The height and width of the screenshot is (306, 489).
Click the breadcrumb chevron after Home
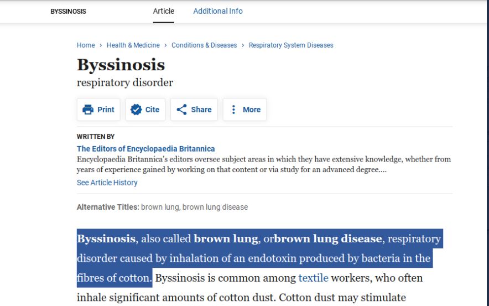(x=101, y=45)
